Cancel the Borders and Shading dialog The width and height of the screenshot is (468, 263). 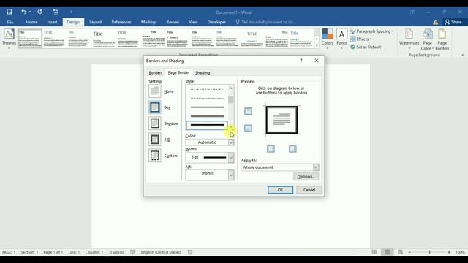click(309, 190)
